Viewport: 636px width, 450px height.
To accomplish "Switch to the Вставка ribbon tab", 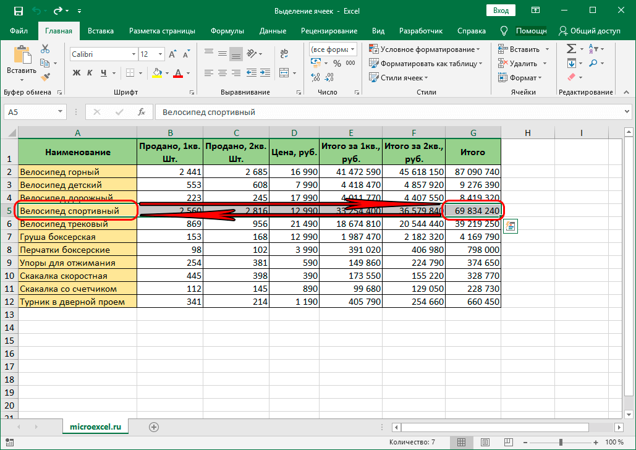I will pos(100,31).
